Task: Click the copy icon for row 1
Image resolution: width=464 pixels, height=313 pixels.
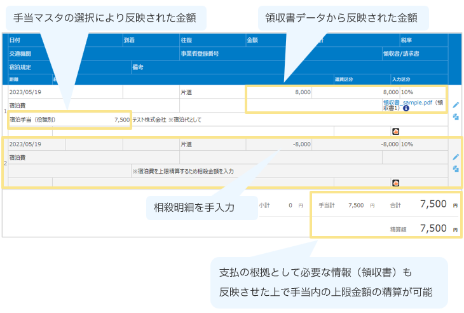Action: pos(455,117)
